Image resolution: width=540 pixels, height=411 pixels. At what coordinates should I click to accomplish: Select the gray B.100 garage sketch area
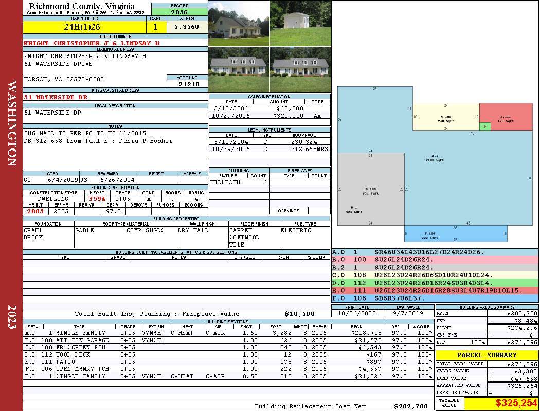pos(371,189)
